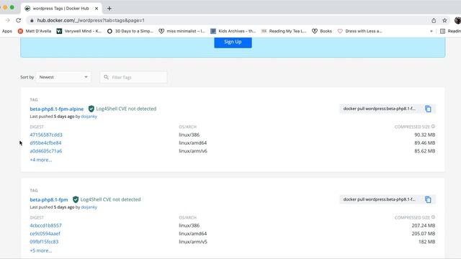Click shield icon beside beta-php8.1-fpm tag
Viewport: 461px width, 259px height.
[x=76, y=199]
